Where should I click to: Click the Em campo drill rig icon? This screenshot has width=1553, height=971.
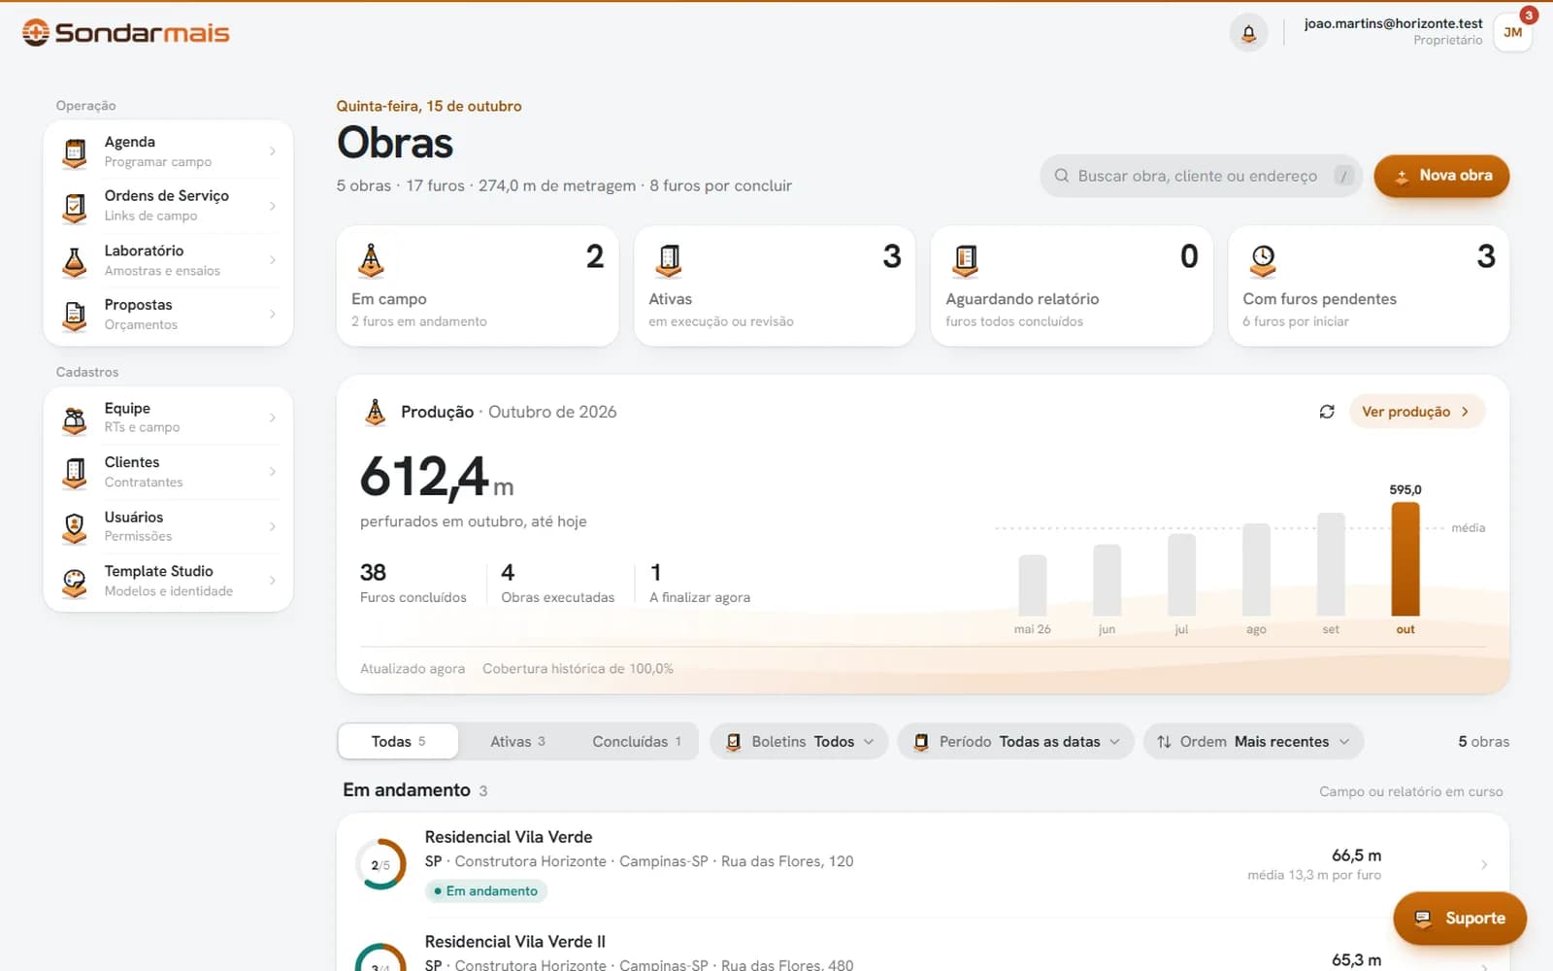click(x=371, y=259)
